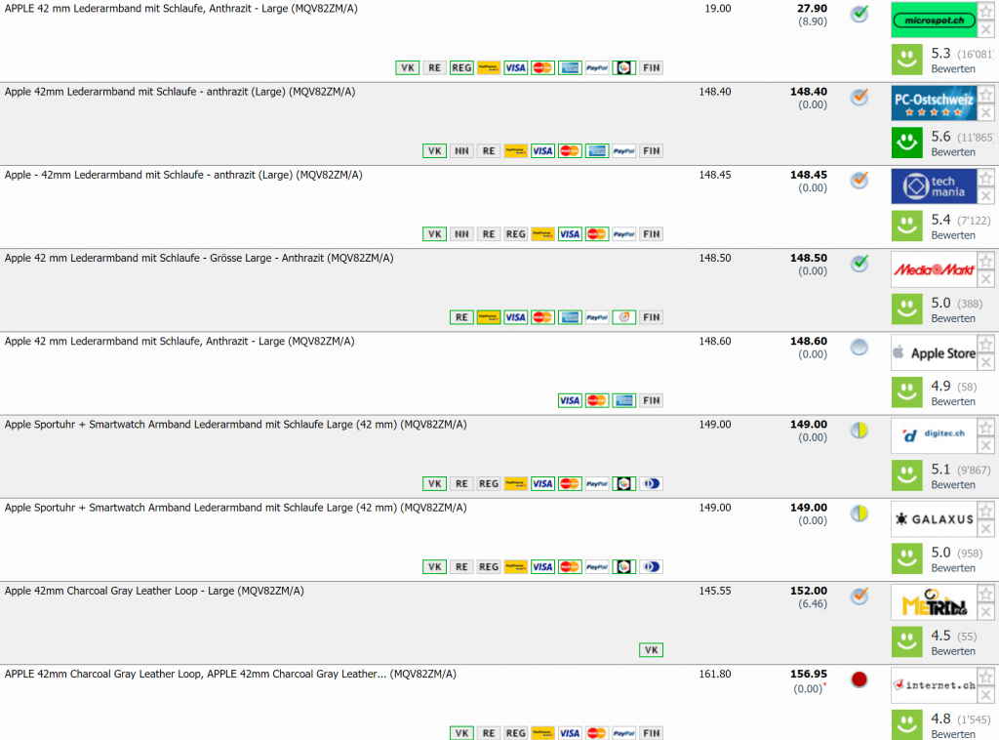Viewport: 999px width, 740px height.
Task: Hide Galaxus using its X icon
Action: pos(985,528)
